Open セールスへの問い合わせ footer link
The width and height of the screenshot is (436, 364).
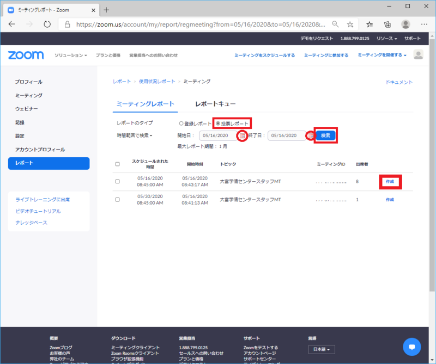click(201, 353)
